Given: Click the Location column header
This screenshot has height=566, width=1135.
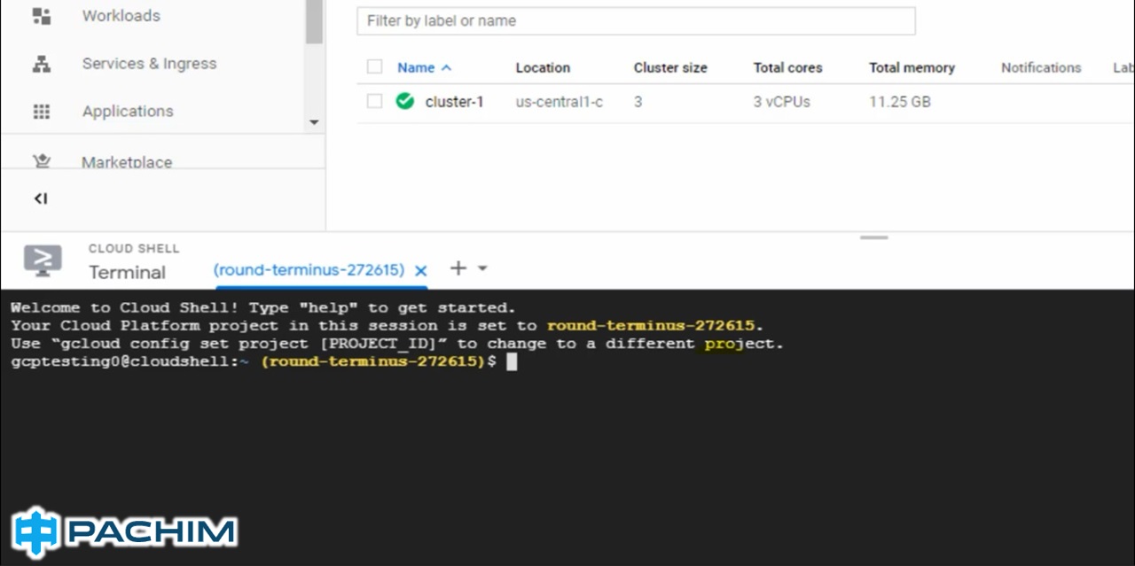Looking at the screenshot, I should coord(543,67).
